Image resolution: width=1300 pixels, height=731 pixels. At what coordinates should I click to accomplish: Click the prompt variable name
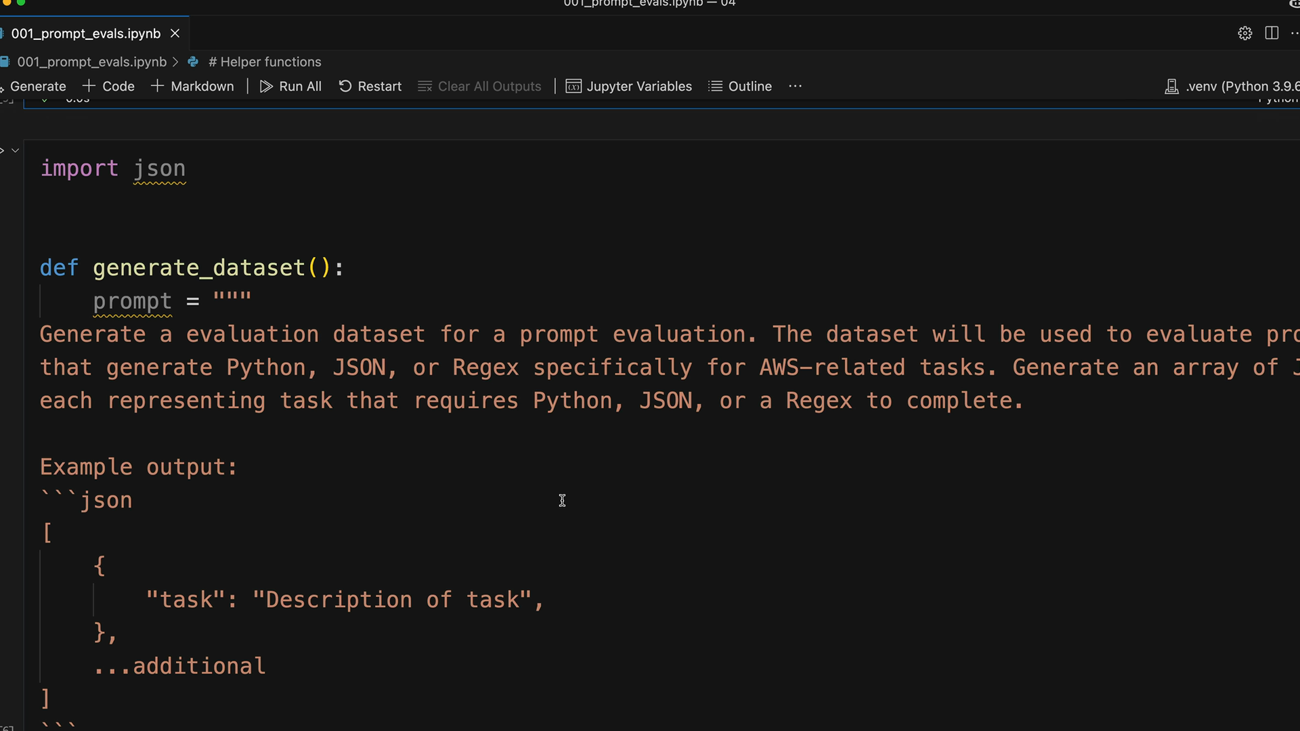click(x=132, y=301)
